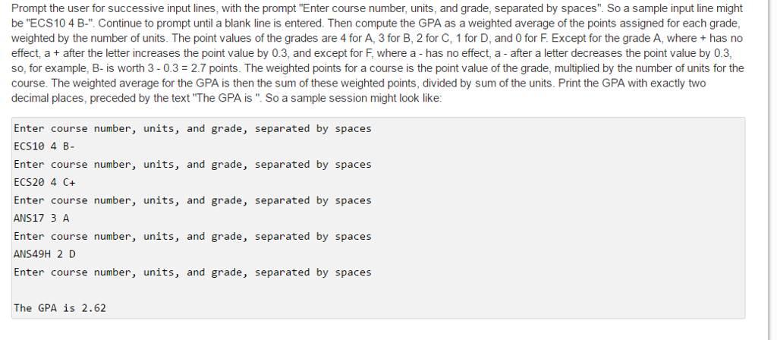Click the last prompt line before the blank line

point(192,272)
